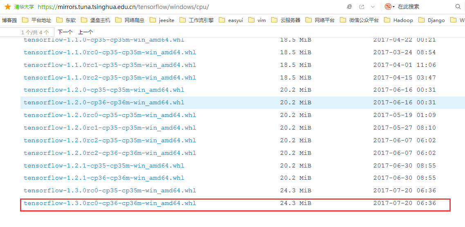Download tensorflow-1.1.0rc2-cp35 wheel
The image size is (465, 227).
pyautogui.click(x=110, y=77)
